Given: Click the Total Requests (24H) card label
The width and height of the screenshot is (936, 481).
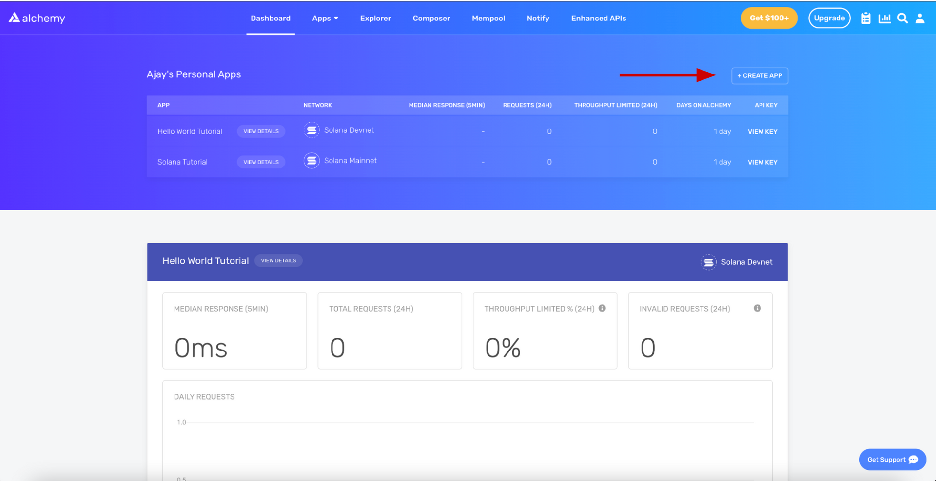Looking at the screenshot, I should click(371, 309).
